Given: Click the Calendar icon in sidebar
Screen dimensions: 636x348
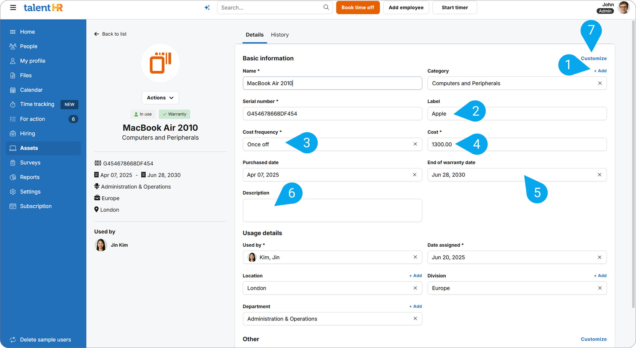Looking at the screenshot, I should 13,90.
